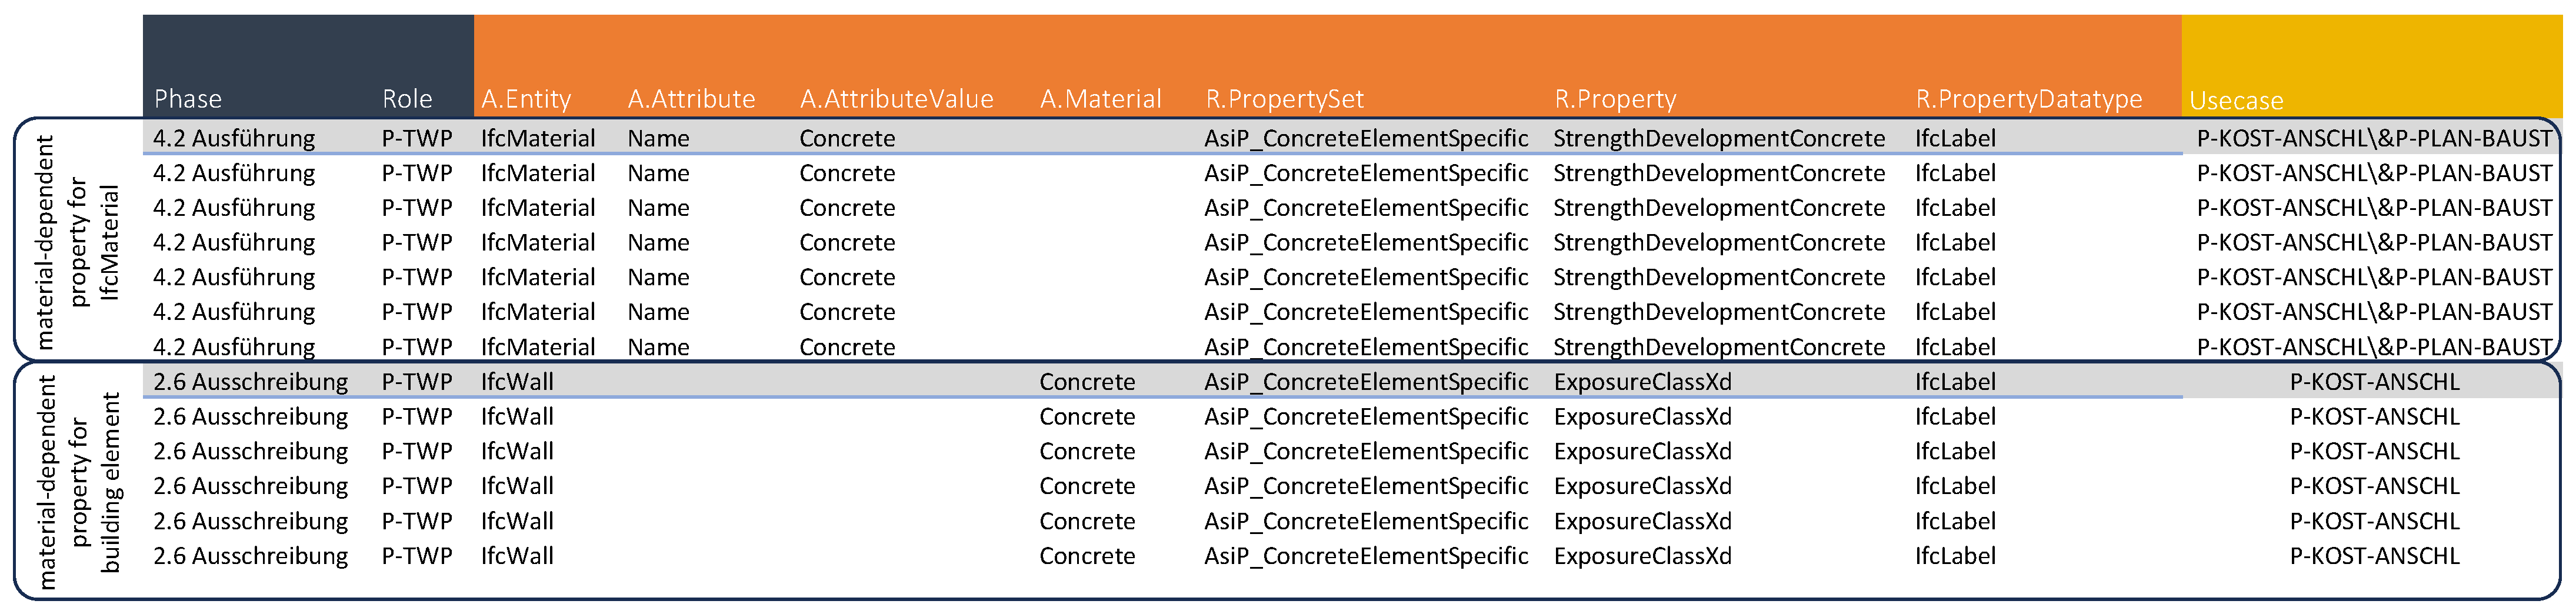This screenshot has height=614, width=2576.
Task: Click the R.Property column header
Action: pos(1615,99)
